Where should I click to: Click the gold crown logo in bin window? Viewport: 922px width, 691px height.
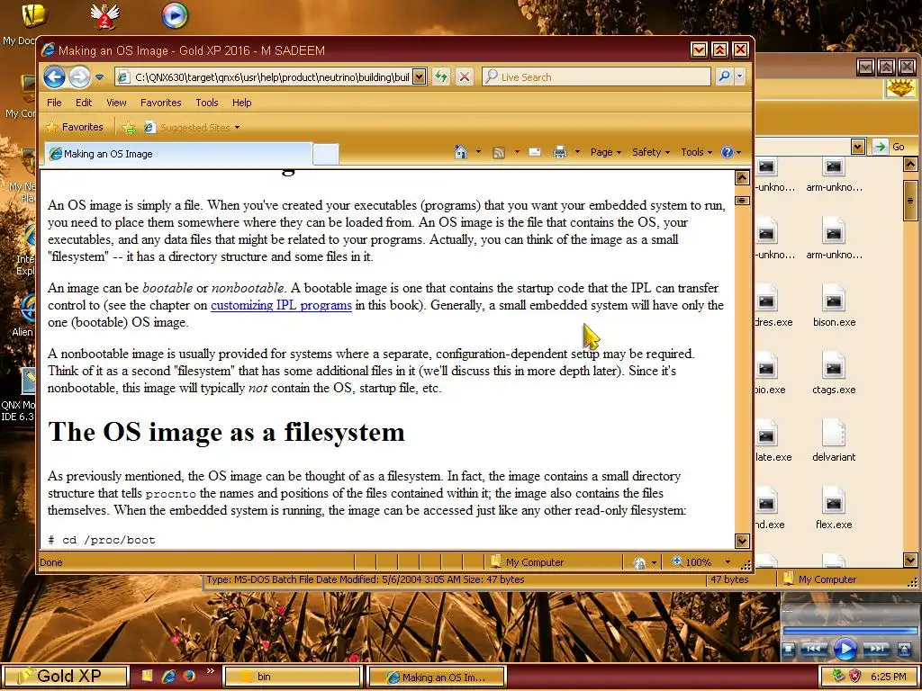(x=900, y=89)
